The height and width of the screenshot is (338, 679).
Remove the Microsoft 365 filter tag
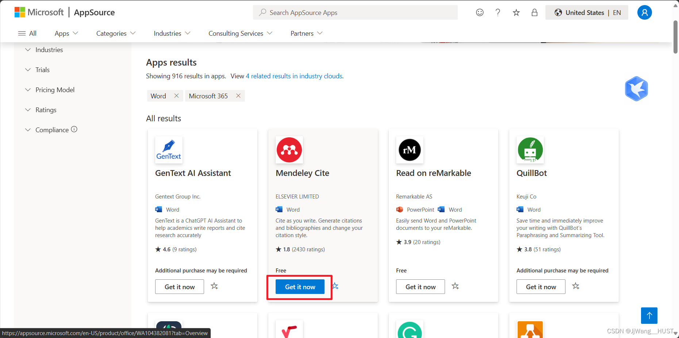click(x=238, y=96)
